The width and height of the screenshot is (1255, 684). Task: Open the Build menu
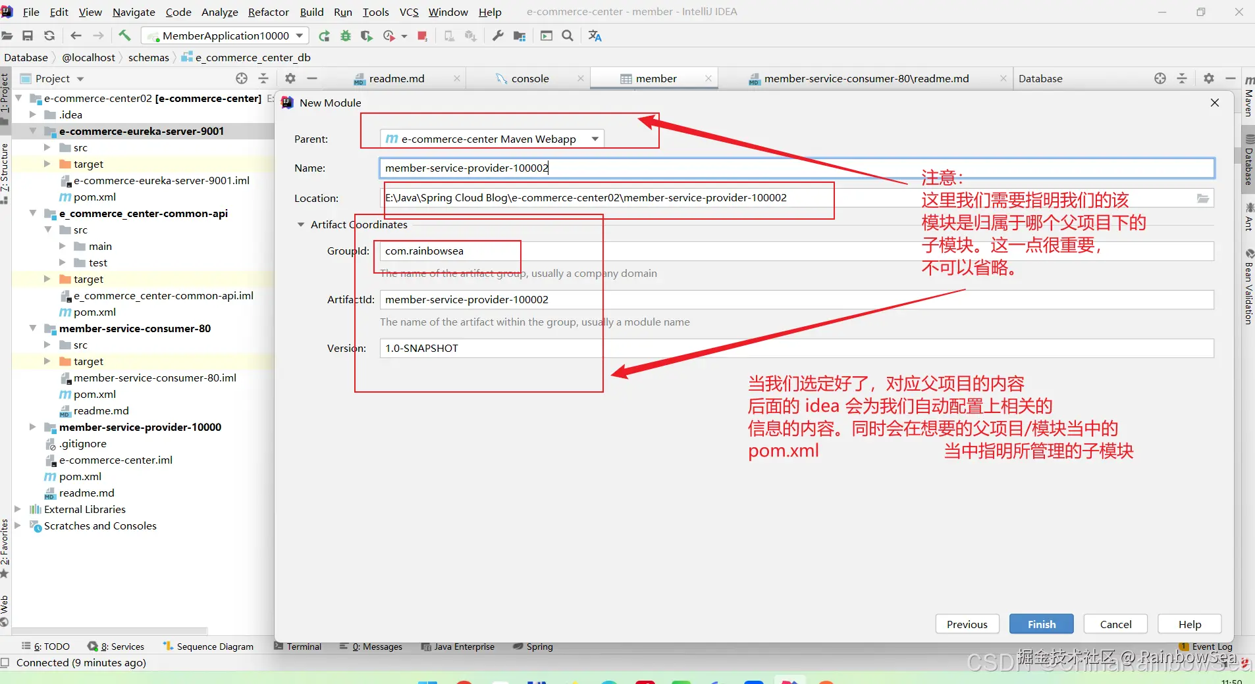click(x=311, y=12)
